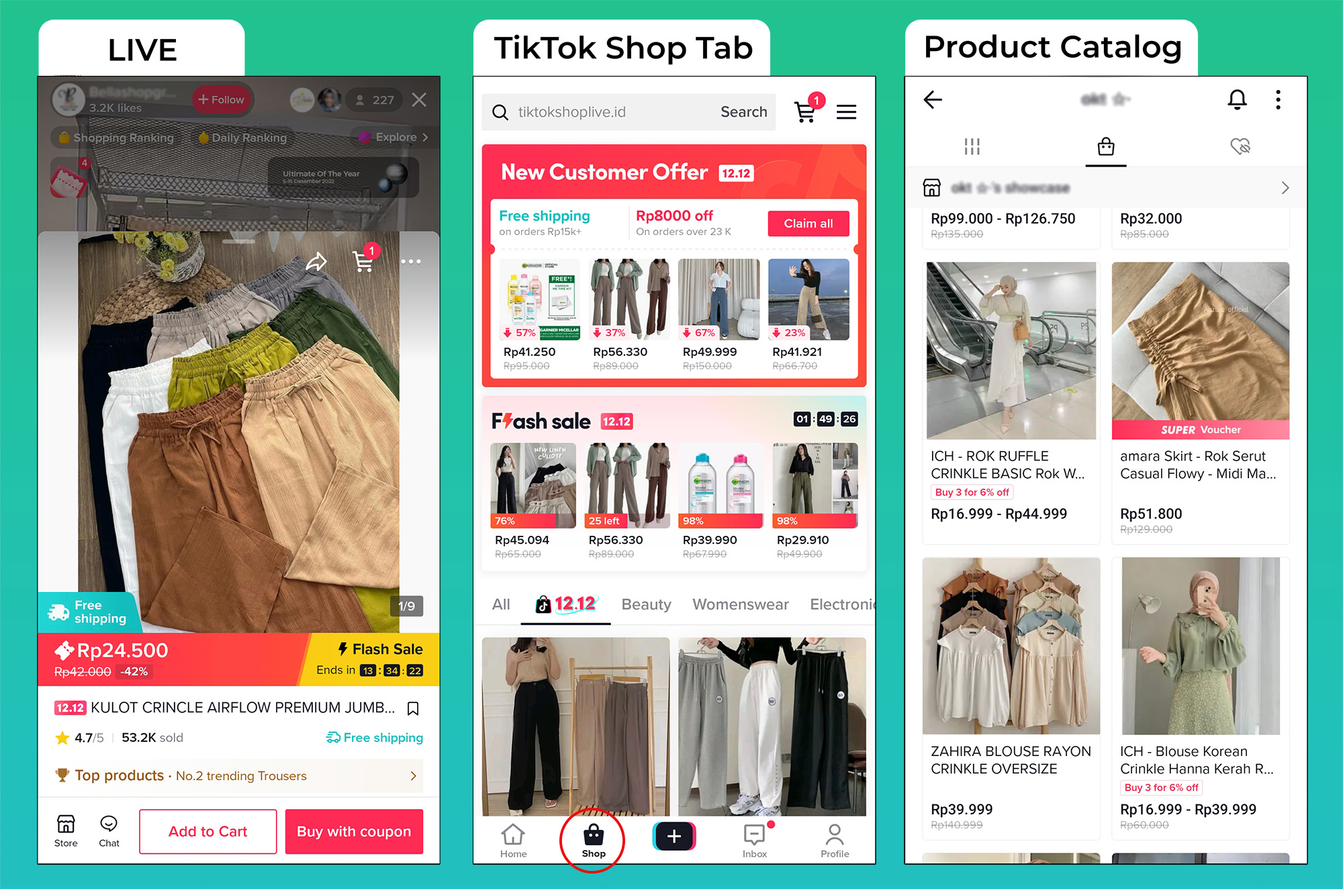1343x889 pixels.
Task: Select the Womenswear tab in Shop Tab
Action: pos(743,604)
